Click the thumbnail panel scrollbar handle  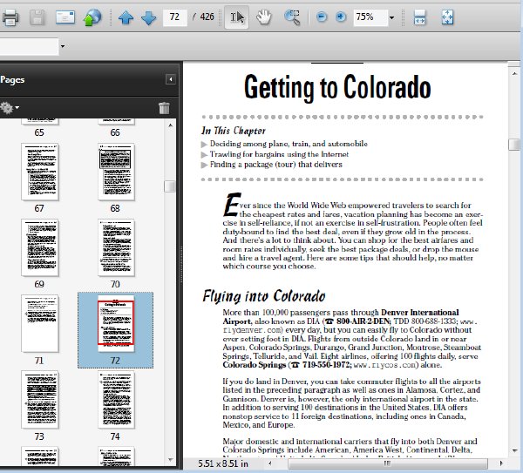(170, 186)
